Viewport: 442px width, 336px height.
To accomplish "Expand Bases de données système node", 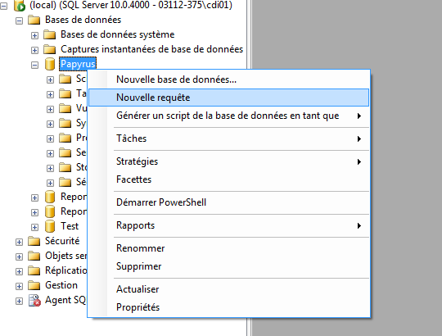I will [34, 35].
